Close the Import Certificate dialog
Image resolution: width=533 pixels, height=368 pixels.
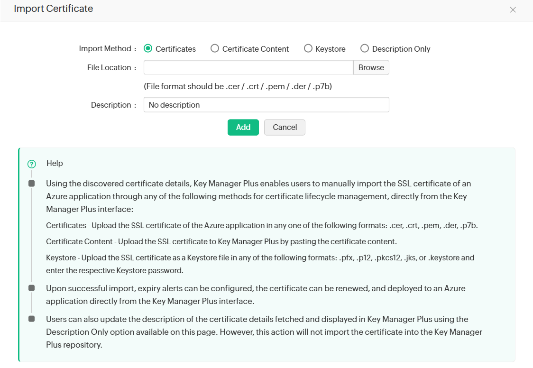[513, 9]
